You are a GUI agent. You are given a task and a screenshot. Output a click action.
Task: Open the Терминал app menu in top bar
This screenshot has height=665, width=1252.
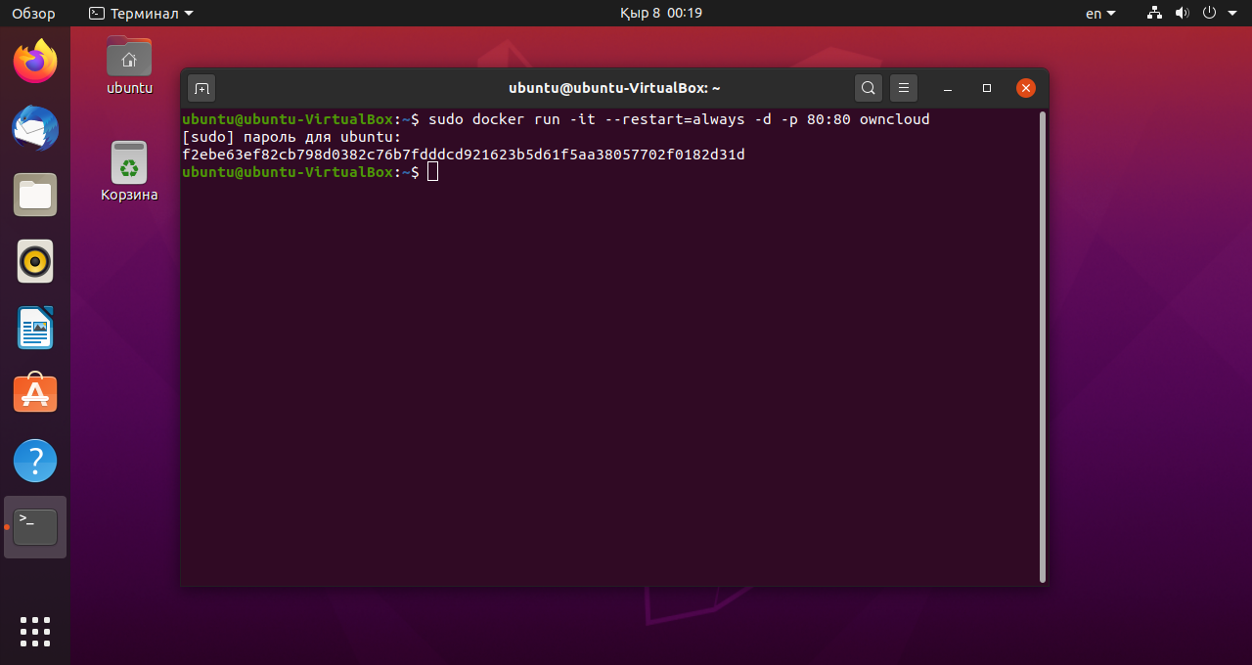(x=141, y=14)
